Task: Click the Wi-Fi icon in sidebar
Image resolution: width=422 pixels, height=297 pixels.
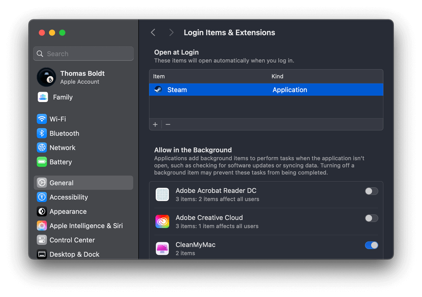Action: pos(42,119)
